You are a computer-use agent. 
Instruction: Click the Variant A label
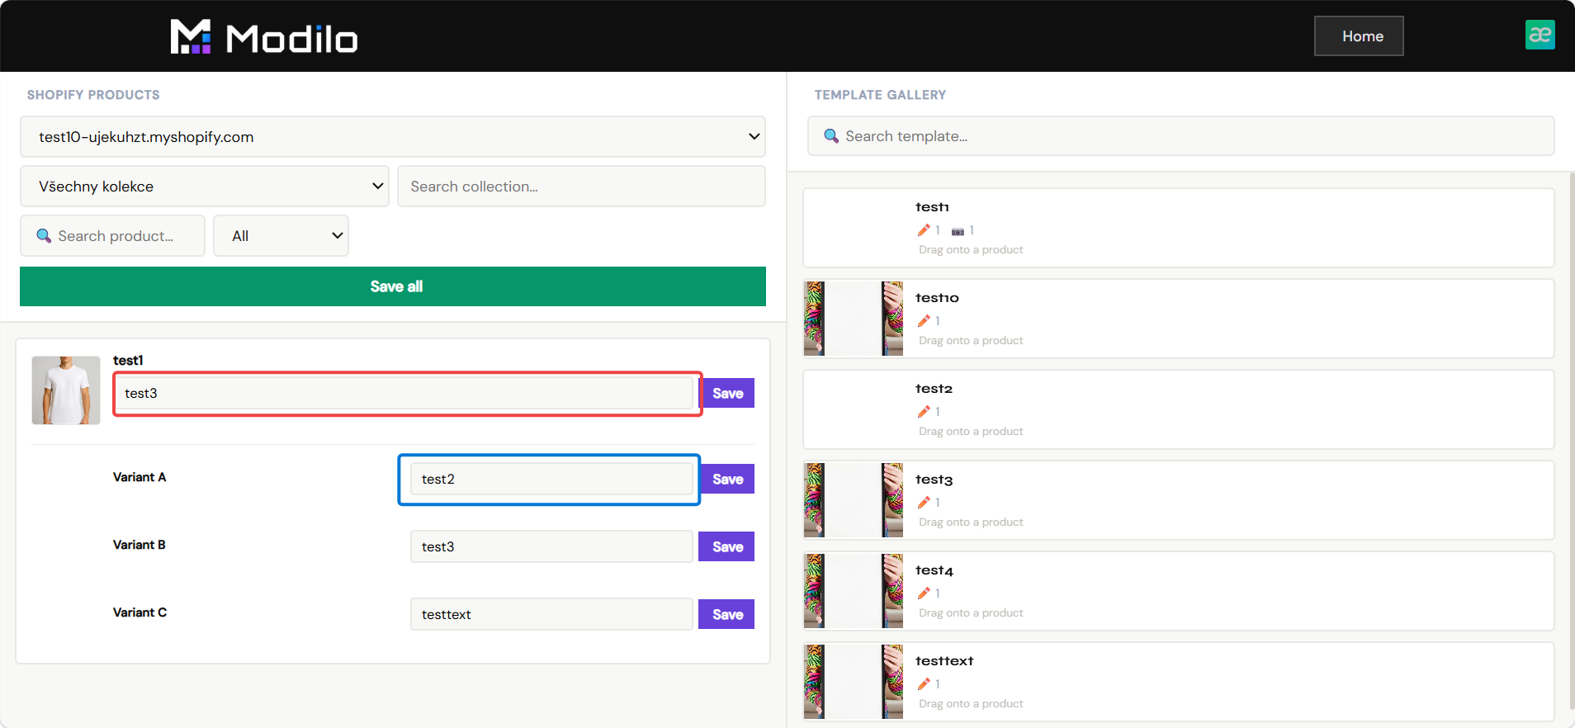pos(140,477)
